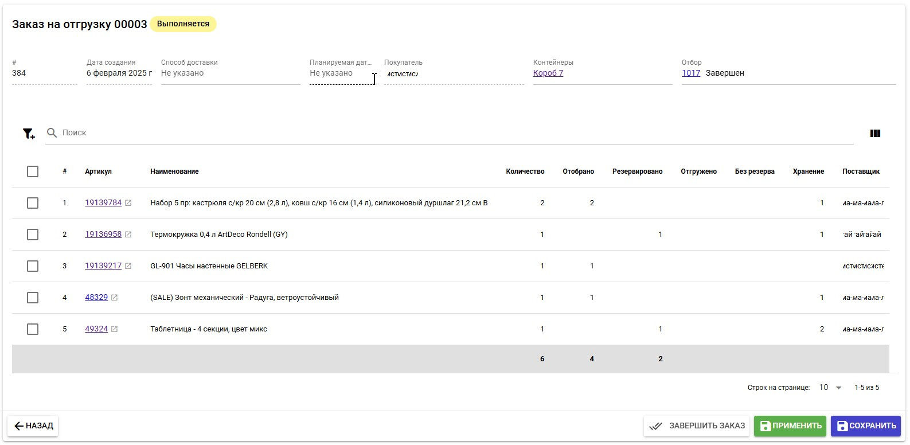The width and height of the screenshot is (910, 445).
Task: Select checkbox for GL-901 Часы настенные row
Action: click(x=33, y=266)
